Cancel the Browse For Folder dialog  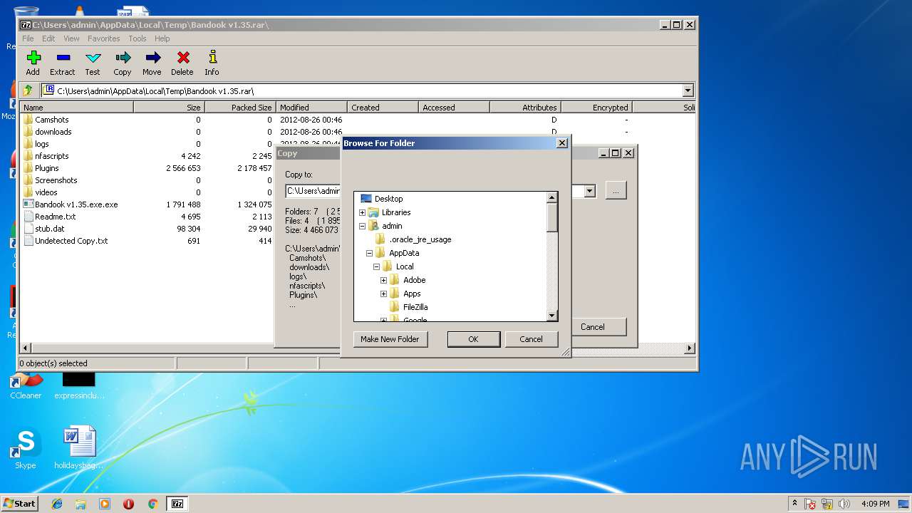pyautogui.click(x=531, y=339)
